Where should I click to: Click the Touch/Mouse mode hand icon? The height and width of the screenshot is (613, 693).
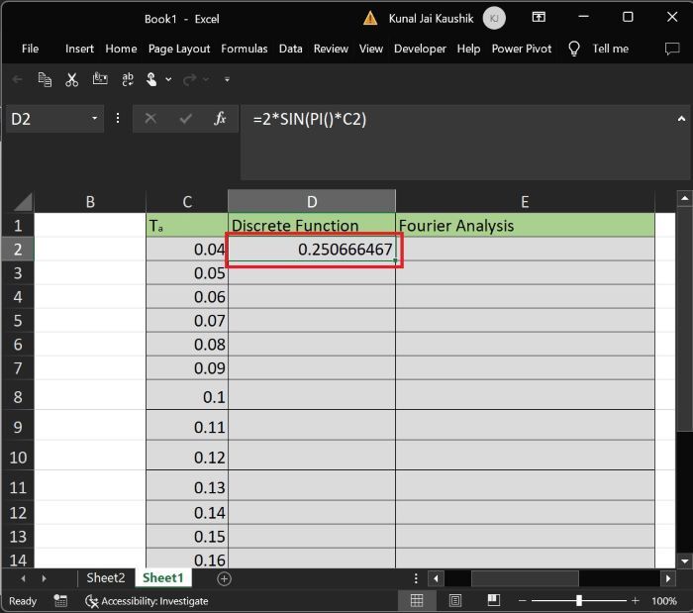click(150, 79)
